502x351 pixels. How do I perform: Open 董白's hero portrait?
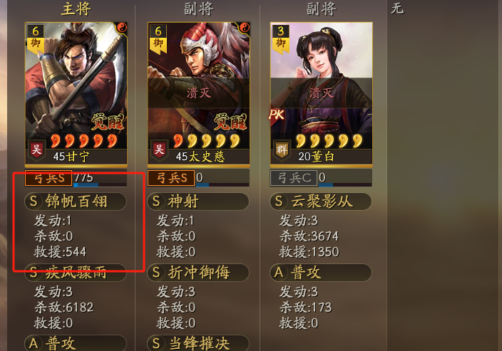click(321, 94)
